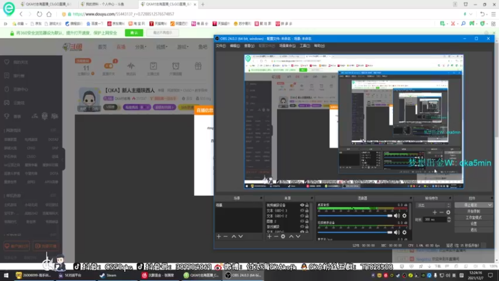This screenshot has width=499, height=281.
Task: Expand the 分类 dropdown in Douyu navigation
Action: (140, 47)
